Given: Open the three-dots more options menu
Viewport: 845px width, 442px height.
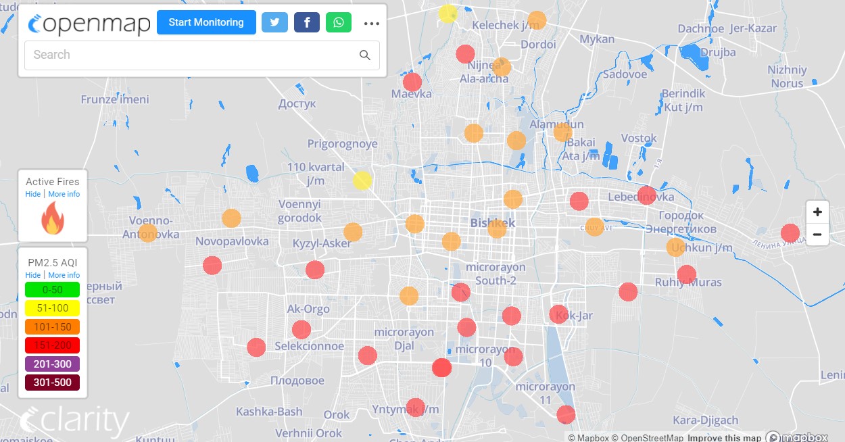Looking at the screenshot, I should point(372,23).
